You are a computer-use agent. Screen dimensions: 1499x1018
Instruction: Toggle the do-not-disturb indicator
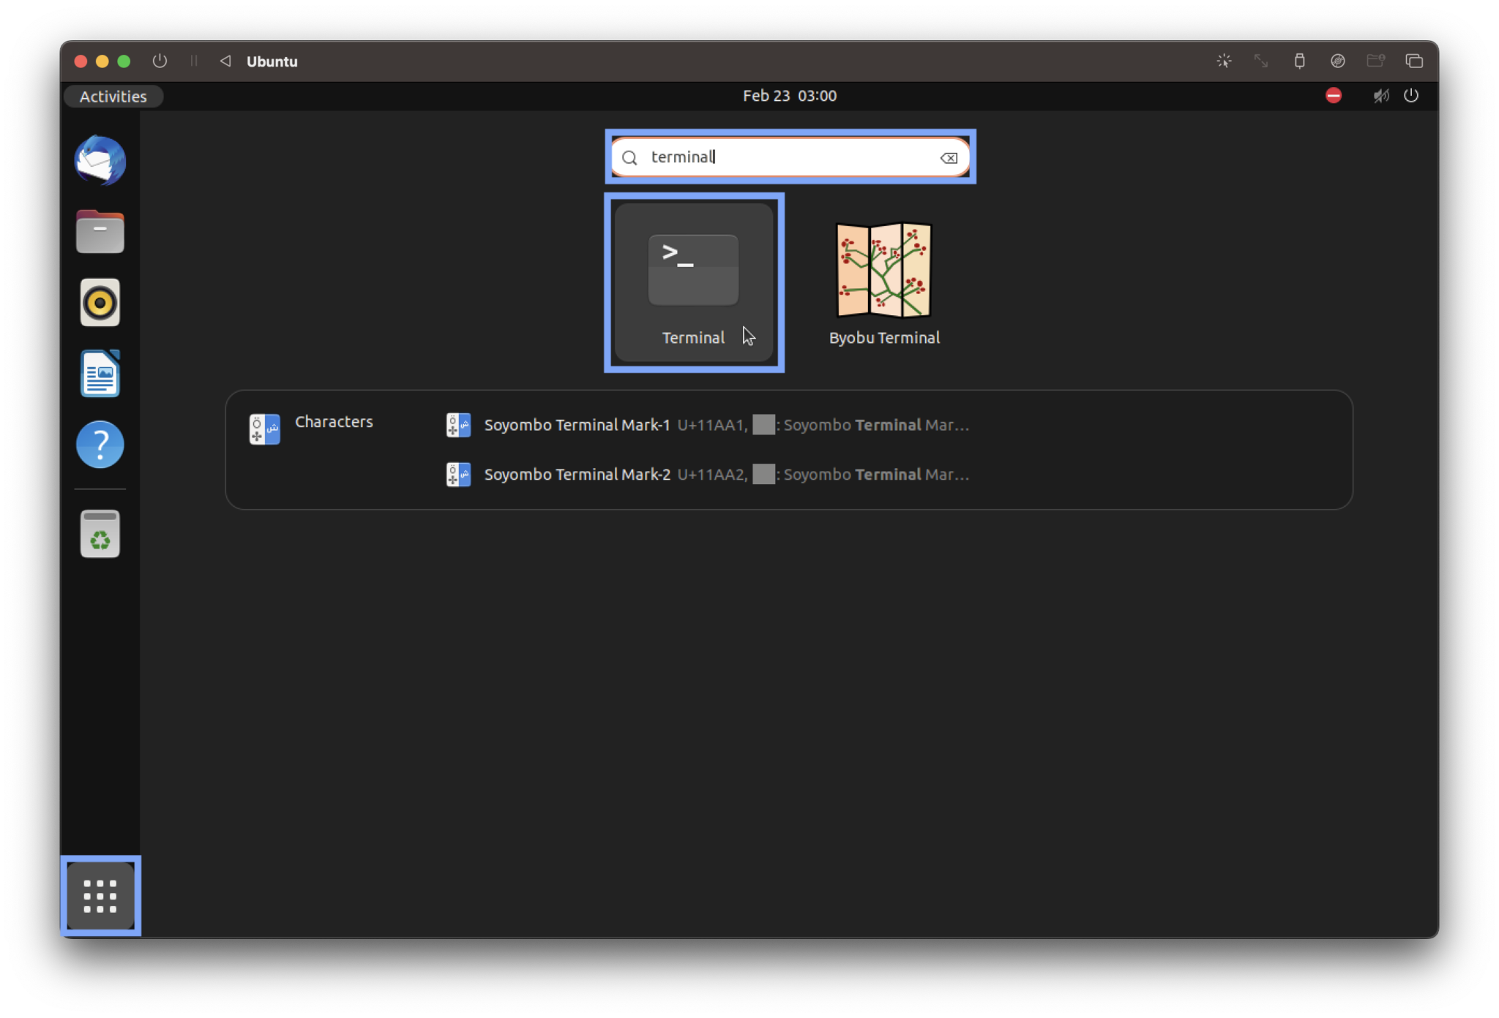click(1334, 95)
